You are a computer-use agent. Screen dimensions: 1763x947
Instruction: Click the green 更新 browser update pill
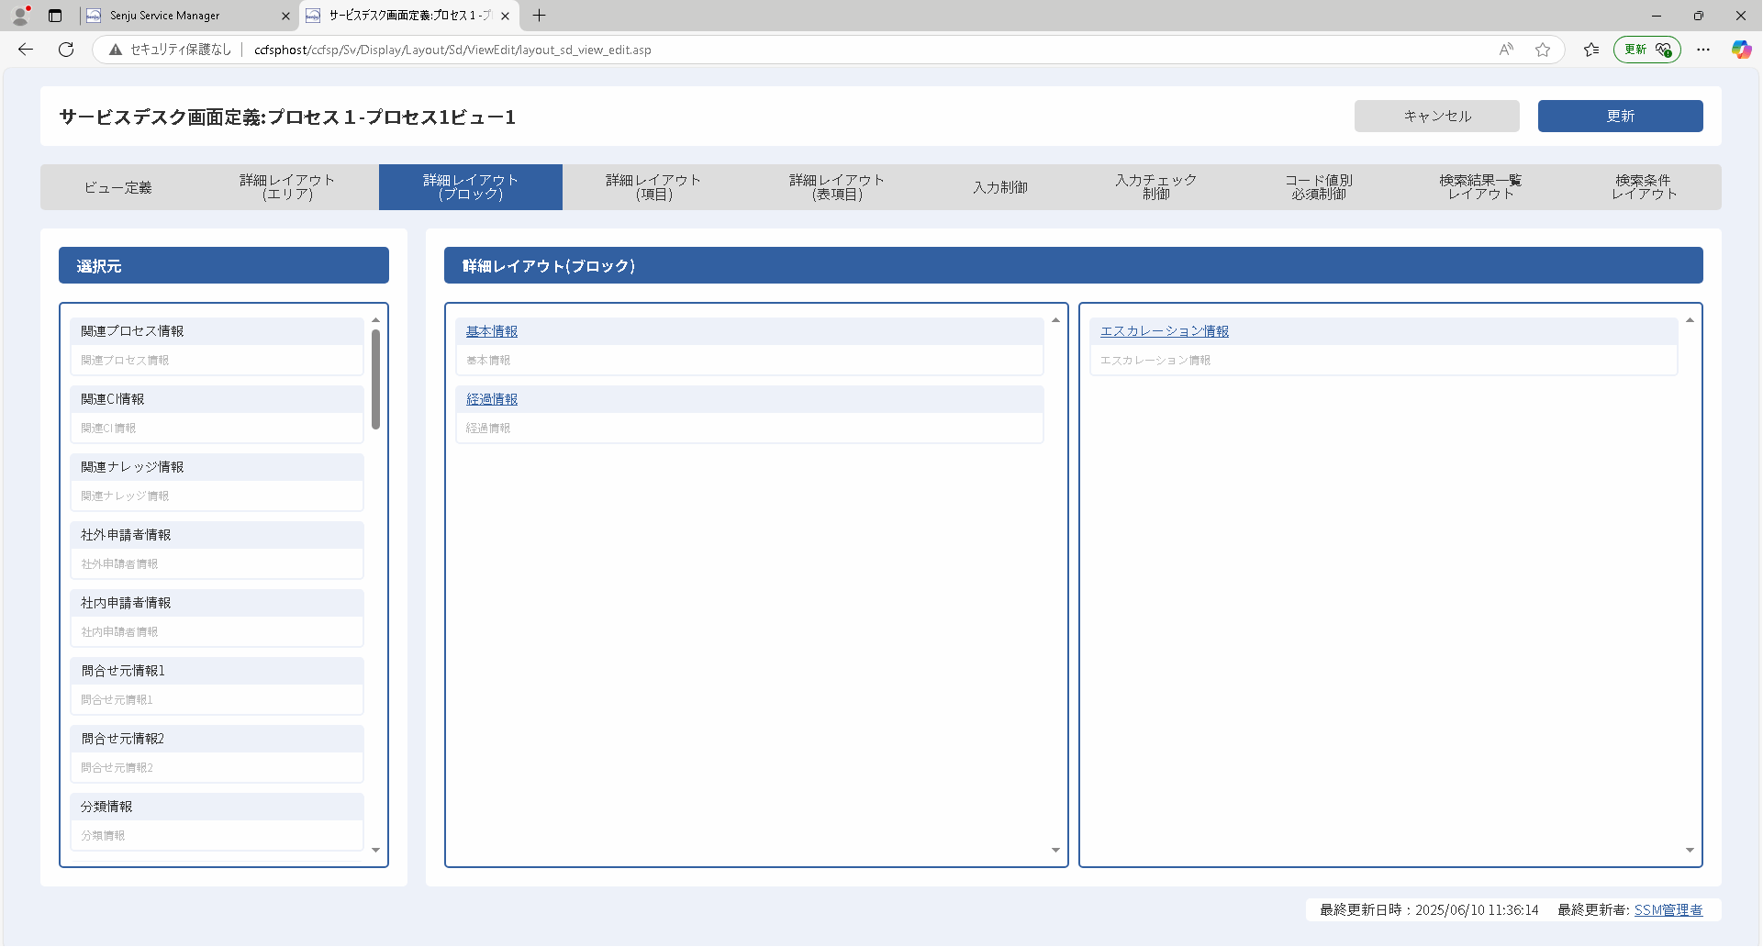click(1647, 50)
